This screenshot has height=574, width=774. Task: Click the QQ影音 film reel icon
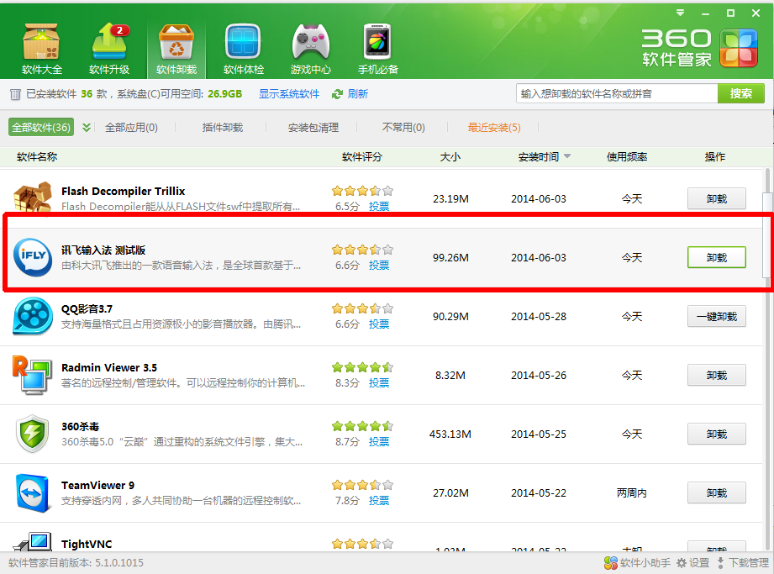pos(33,316)
